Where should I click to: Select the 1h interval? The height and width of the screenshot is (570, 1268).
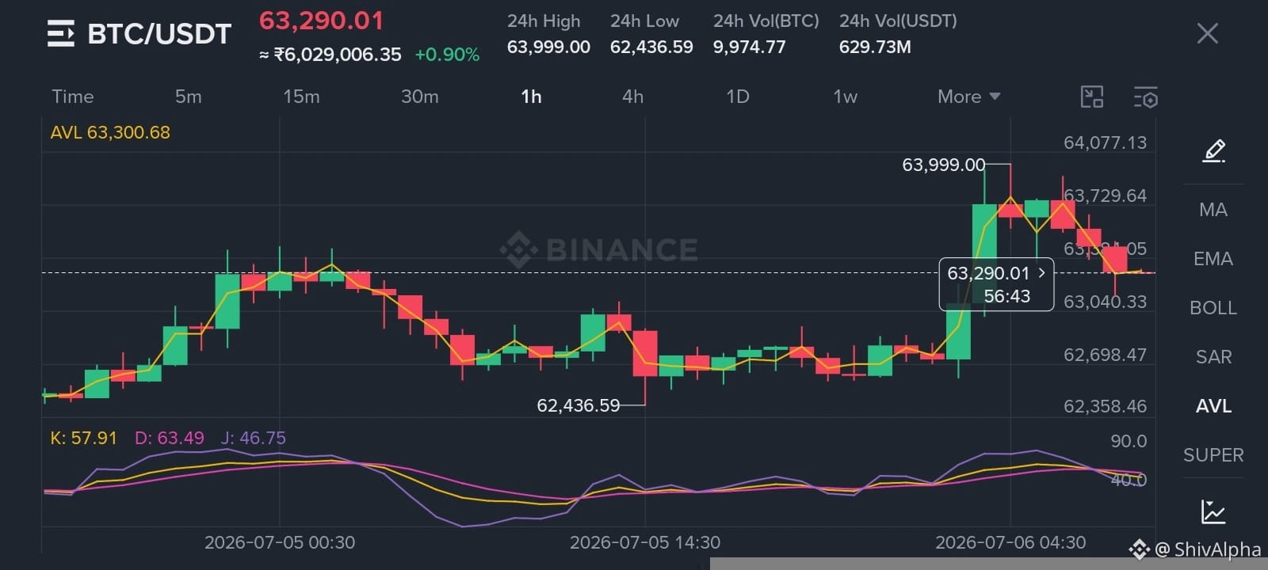point(531,97)
